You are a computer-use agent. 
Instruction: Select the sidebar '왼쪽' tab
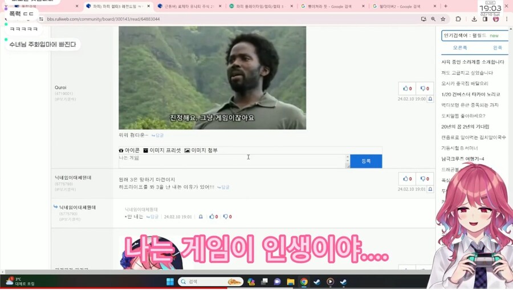click(497, 48)
